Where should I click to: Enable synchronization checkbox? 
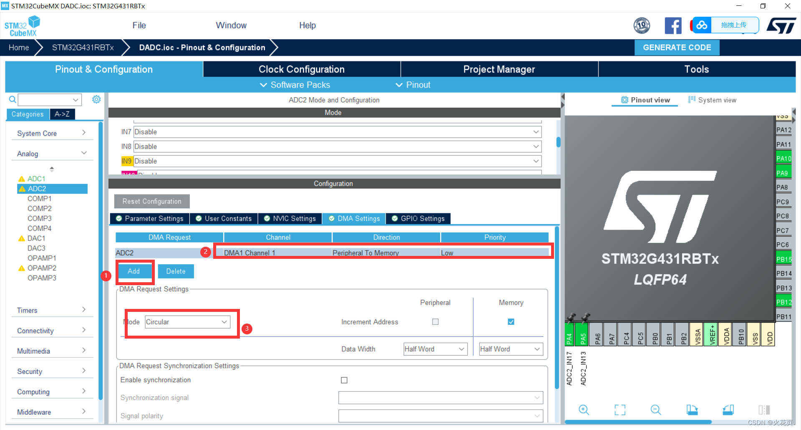(344, 380)
